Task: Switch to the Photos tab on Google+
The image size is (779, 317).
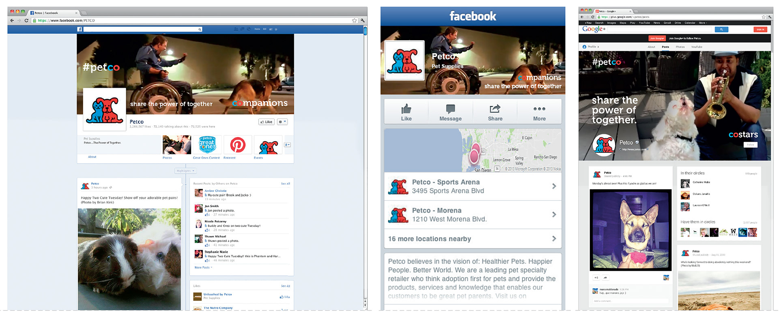Action: pyautogui.click(x=680, y=47)
